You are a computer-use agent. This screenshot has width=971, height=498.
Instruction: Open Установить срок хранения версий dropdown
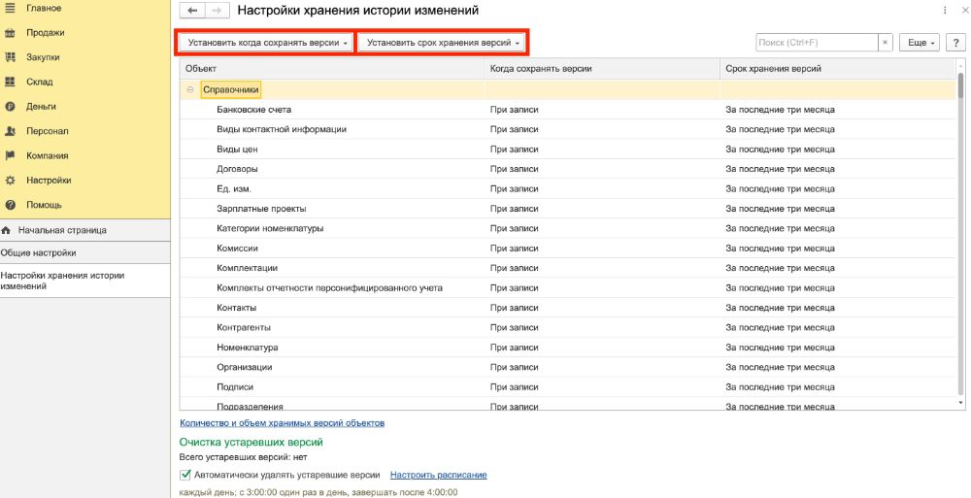(x=442, y=43)
